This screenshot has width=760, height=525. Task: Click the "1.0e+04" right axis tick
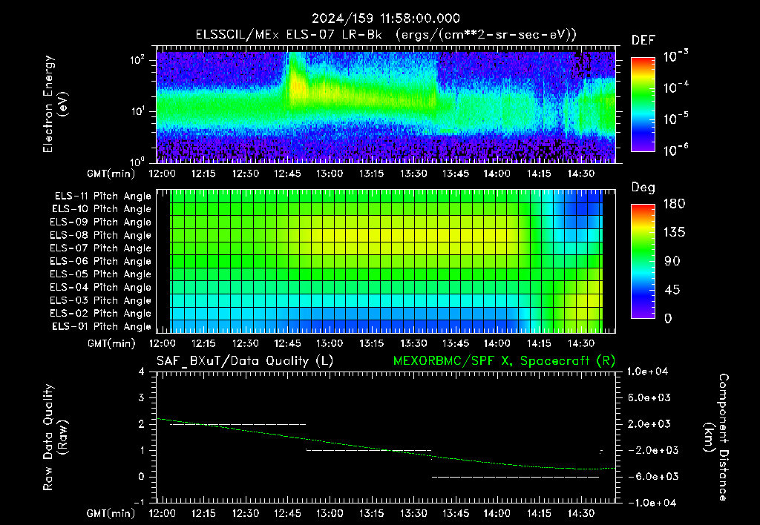click(x=647, y=372)
